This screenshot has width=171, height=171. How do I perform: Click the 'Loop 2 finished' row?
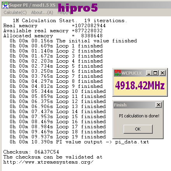(56, 51)
